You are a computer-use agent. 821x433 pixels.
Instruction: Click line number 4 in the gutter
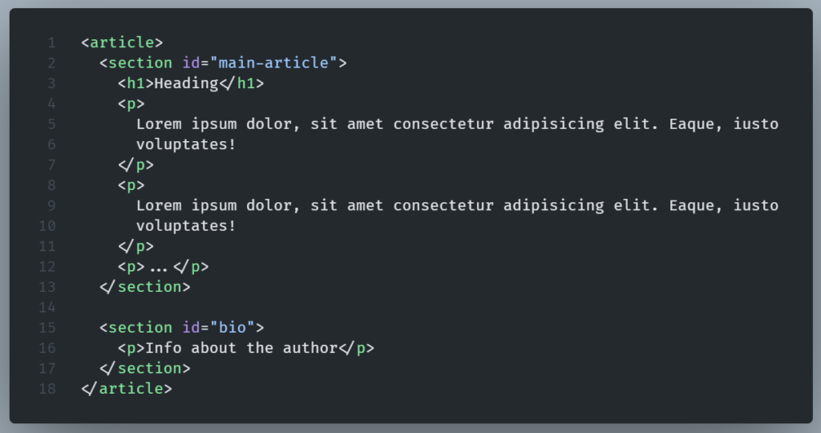pos(51,103)
